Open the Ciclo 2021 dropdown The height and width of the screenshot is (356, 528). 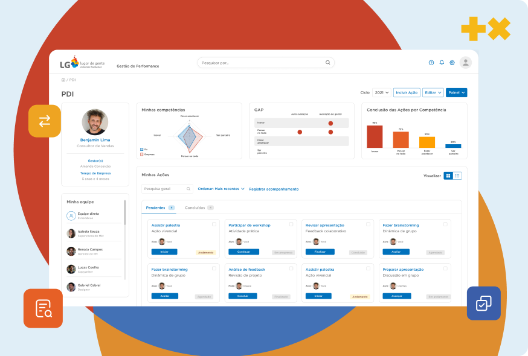coord(381,92)
